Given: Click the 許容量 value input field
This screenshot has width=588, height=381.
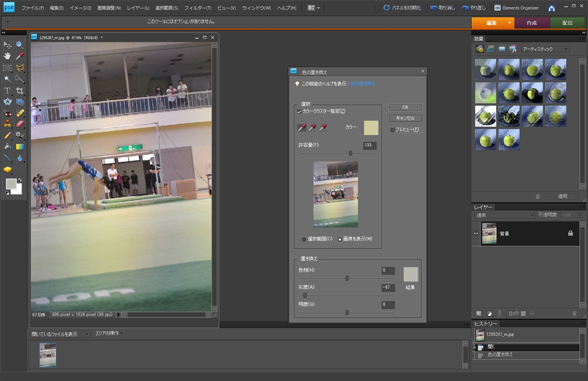Looking at the screenshot, I should tap(370, 145).
